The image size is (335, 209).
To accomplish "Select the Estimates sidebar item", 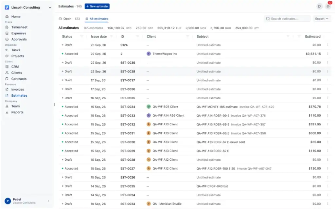I will coord(19,95).
